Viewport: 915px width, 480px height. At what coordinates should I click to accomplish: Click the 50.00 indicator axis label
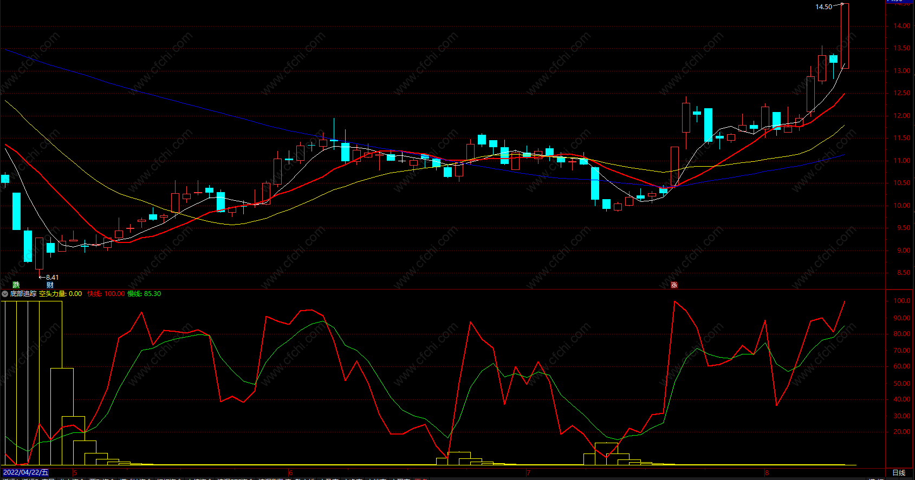[x=901, y=384]
